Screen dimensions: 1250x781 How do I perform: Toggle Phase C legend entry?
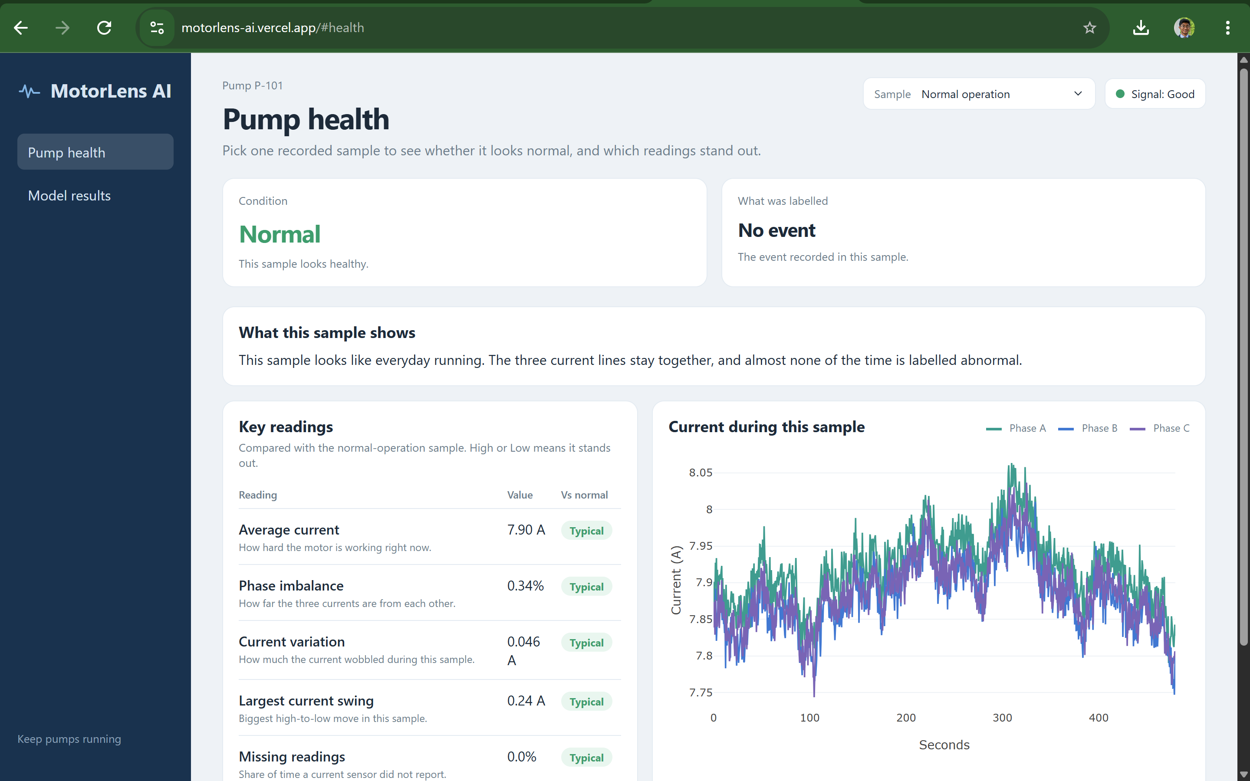tap(1159, 428)
